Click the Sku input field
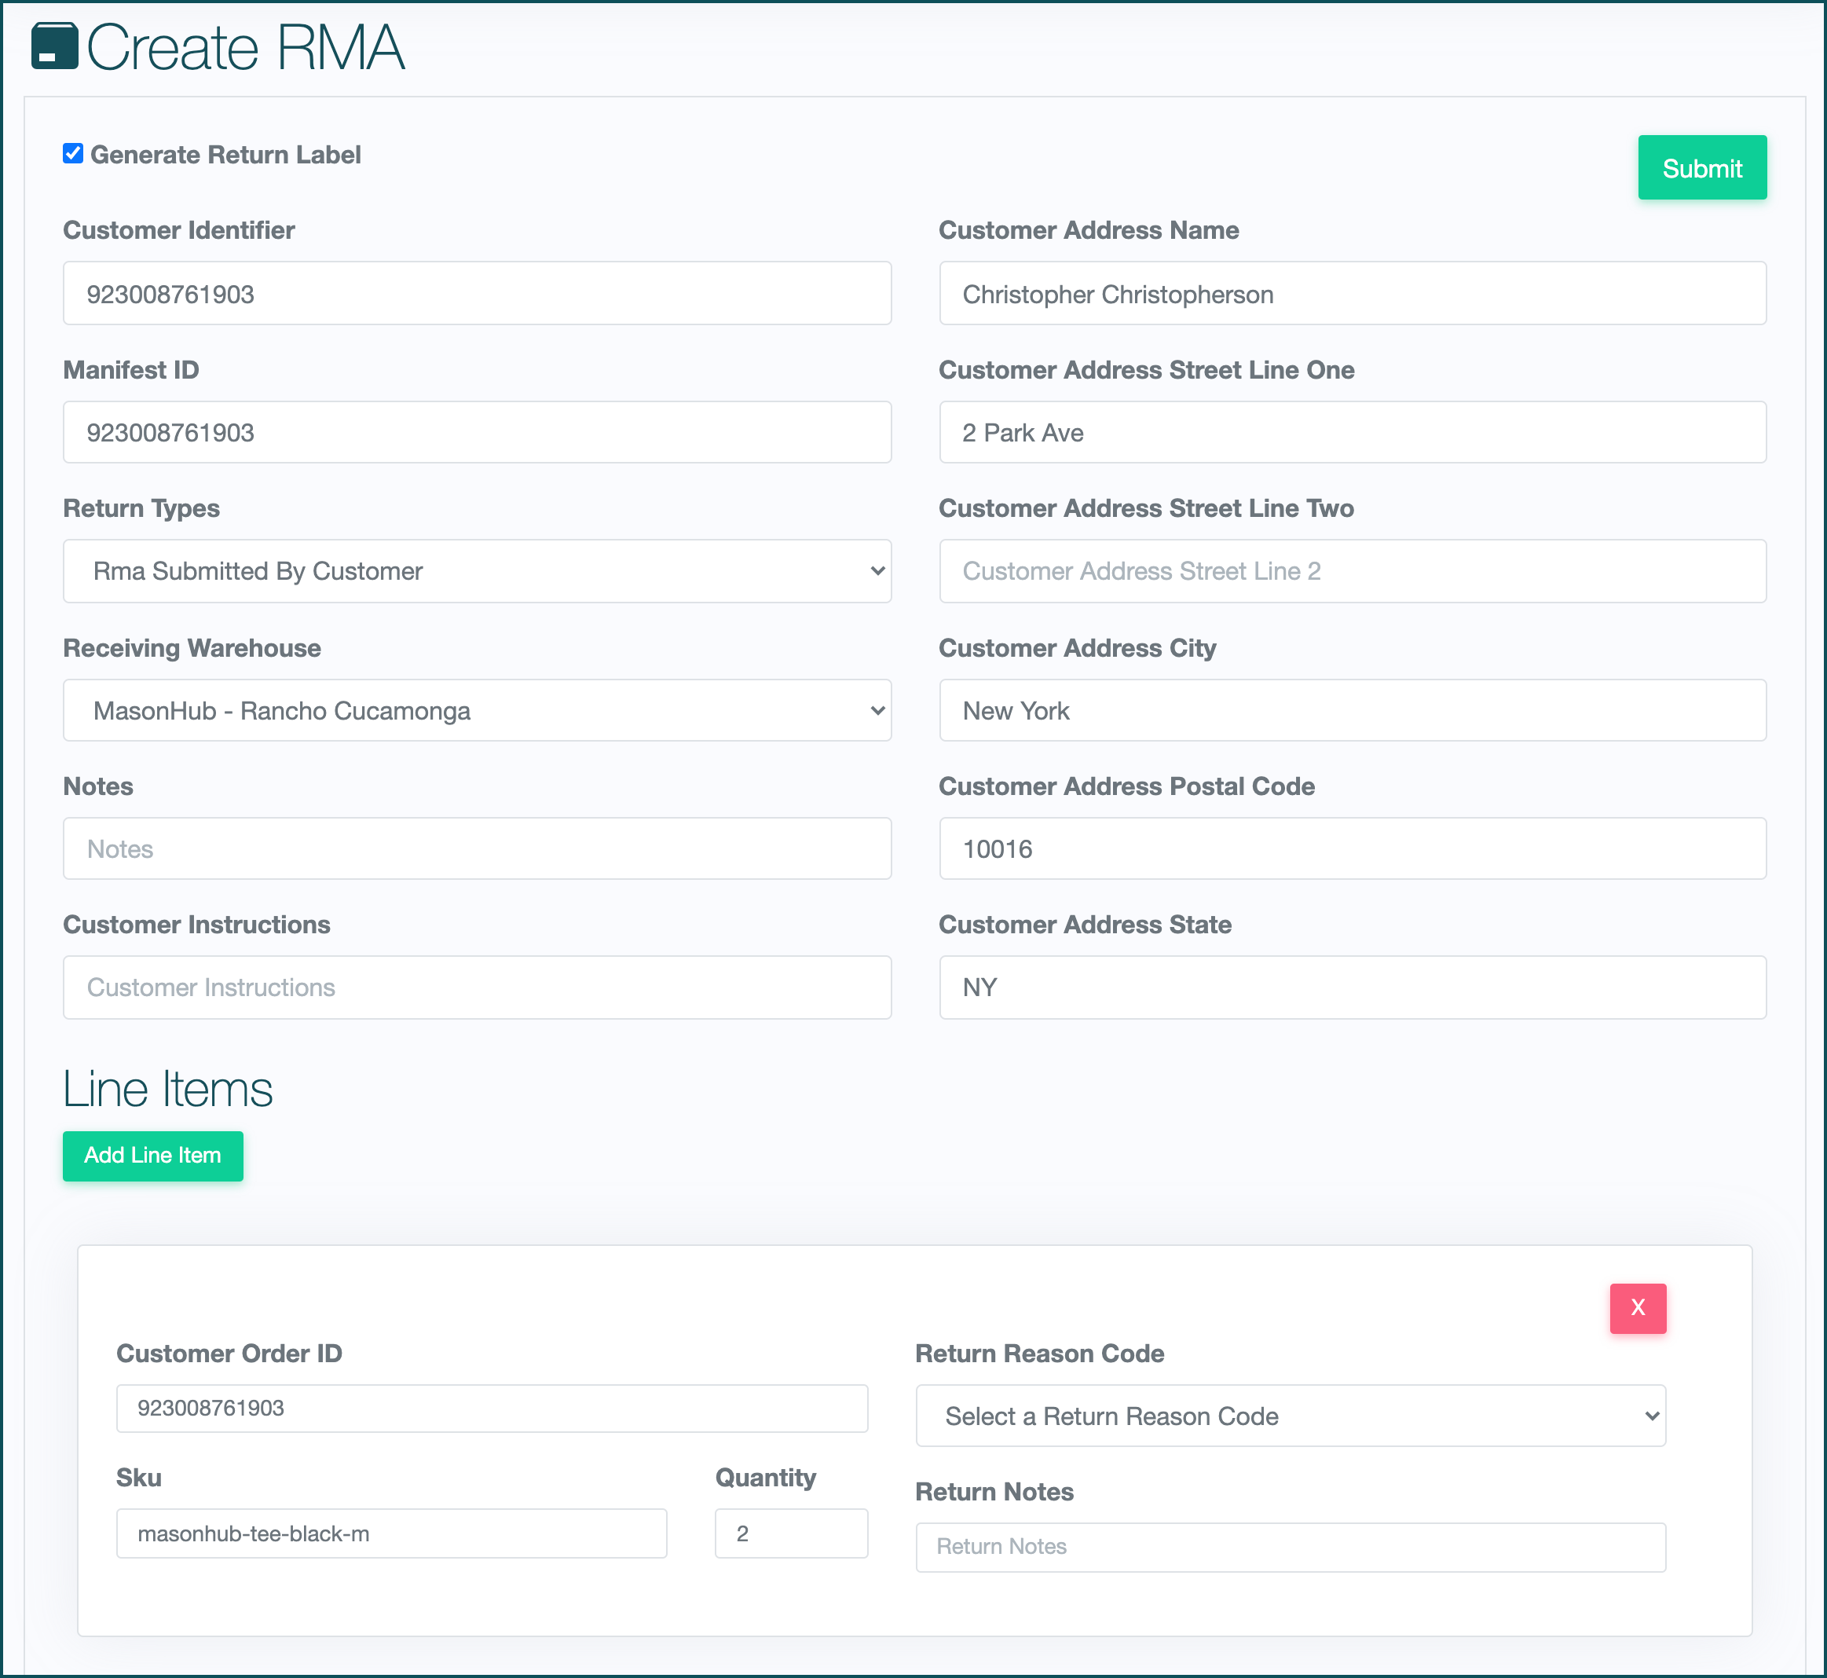 click(391, 1533)
